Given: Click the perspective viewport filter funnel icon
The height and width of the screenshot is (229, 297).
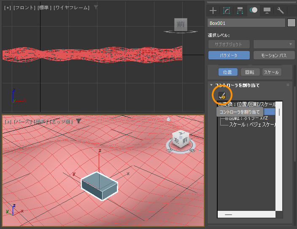Looking at the screenshot, I should (78, 121).
